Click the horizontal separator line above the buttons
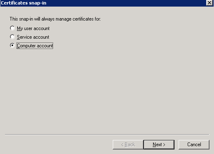The height and width of the screenshot is (154, 214). [107, 135]
